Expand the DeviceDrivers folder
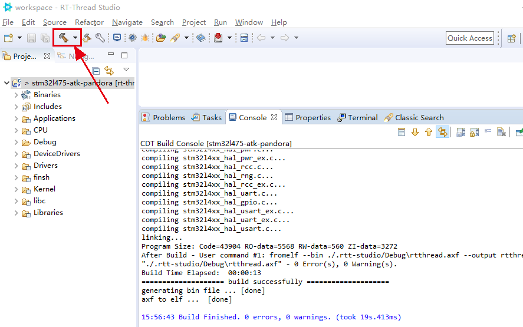The image size is (523, 327). coord(16,154)
